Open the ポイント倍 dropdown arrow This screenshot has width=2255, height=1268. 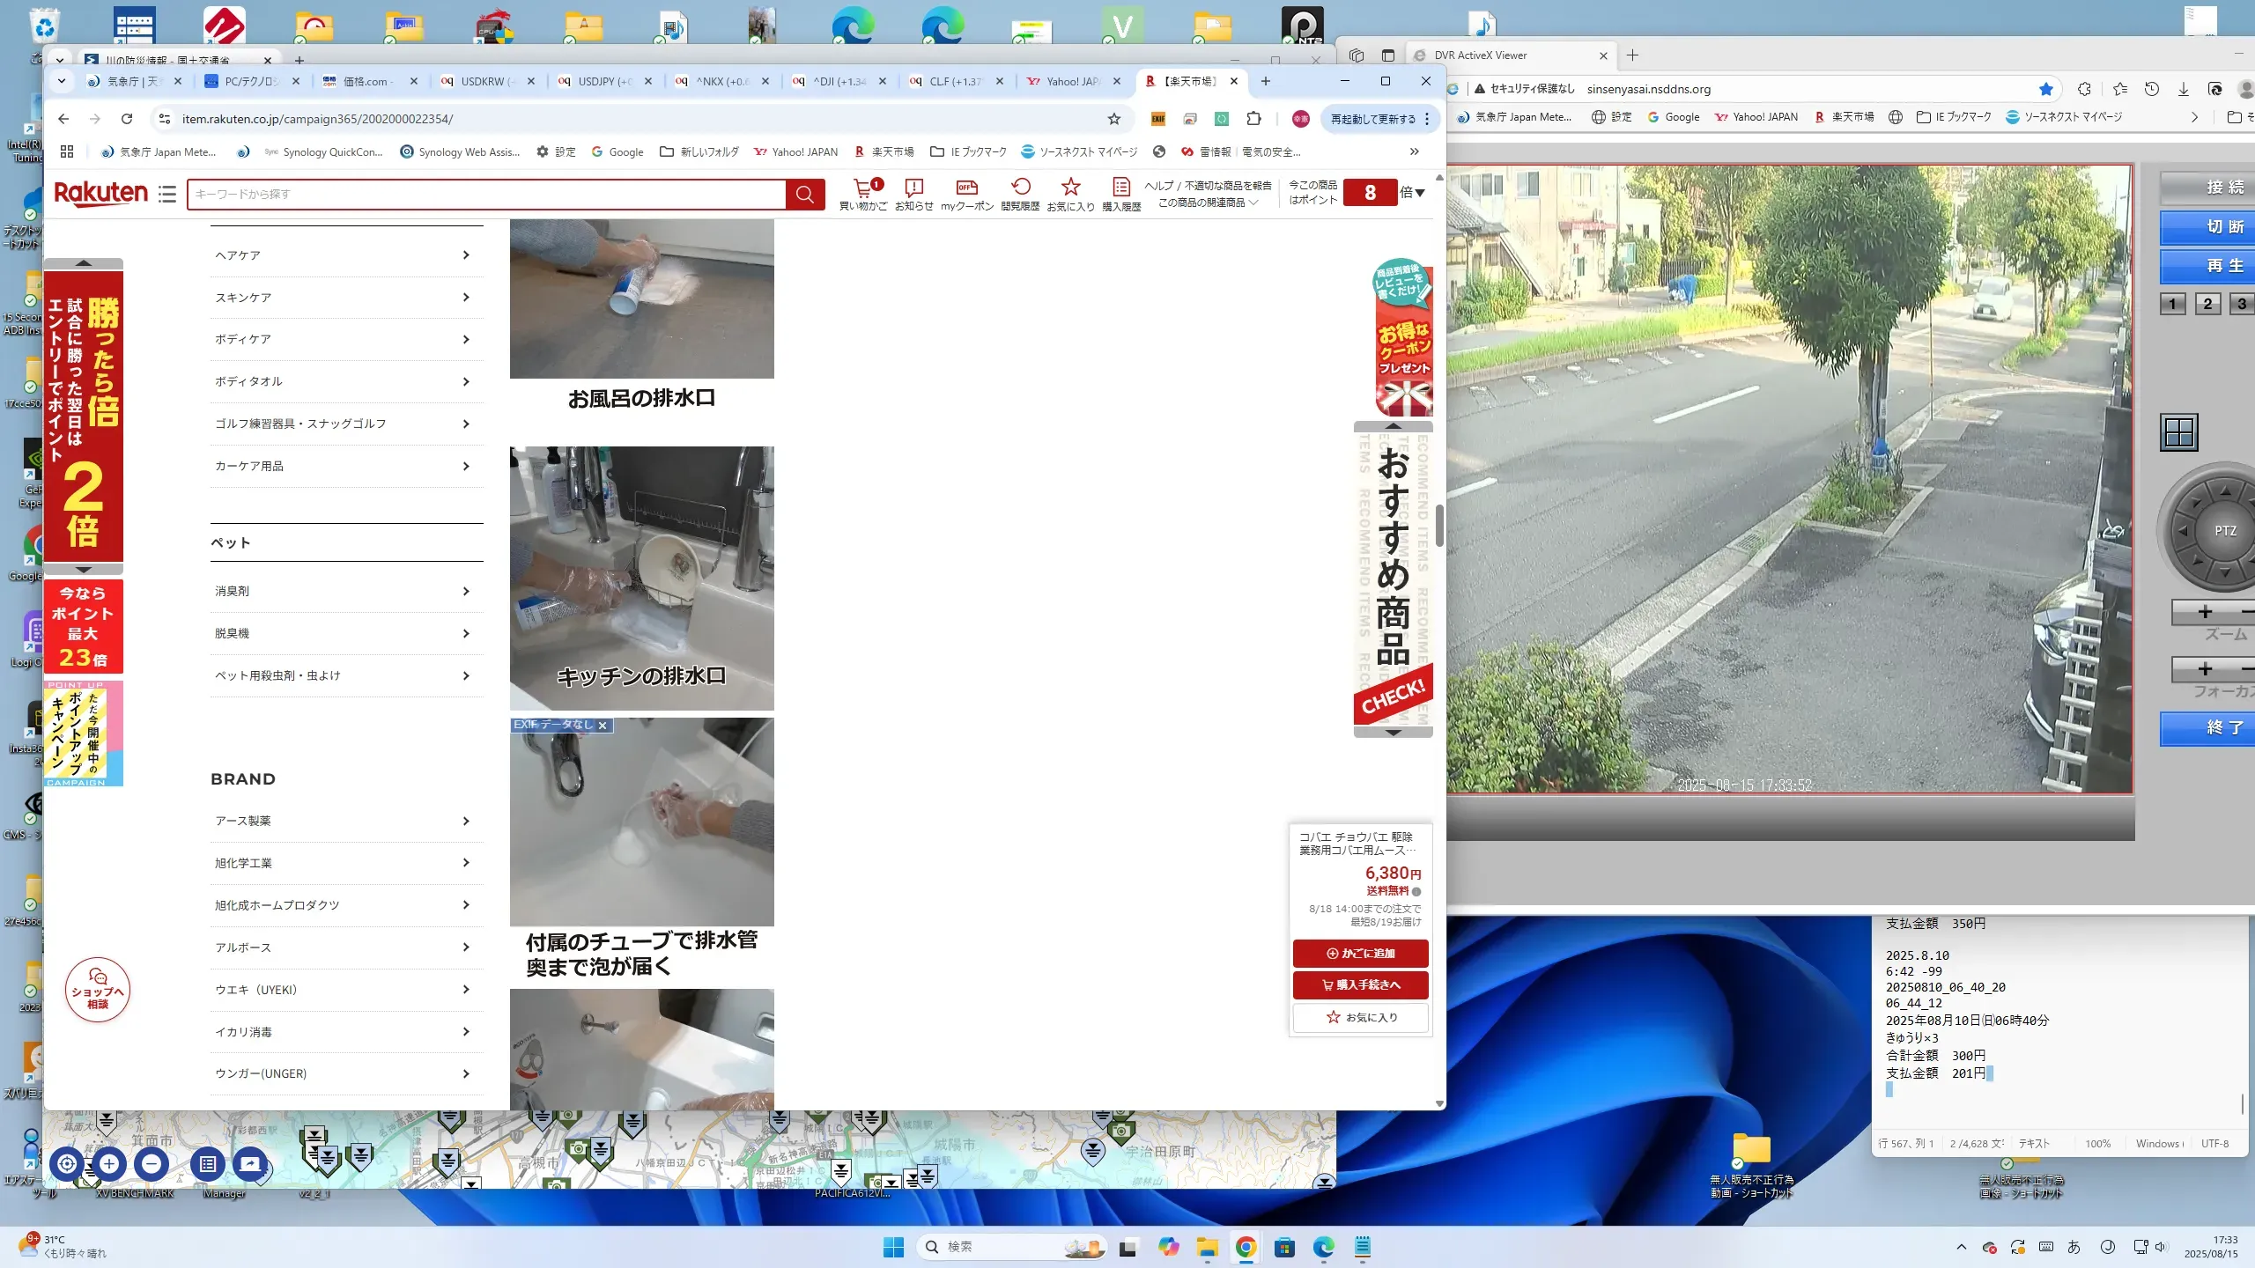1419,193
